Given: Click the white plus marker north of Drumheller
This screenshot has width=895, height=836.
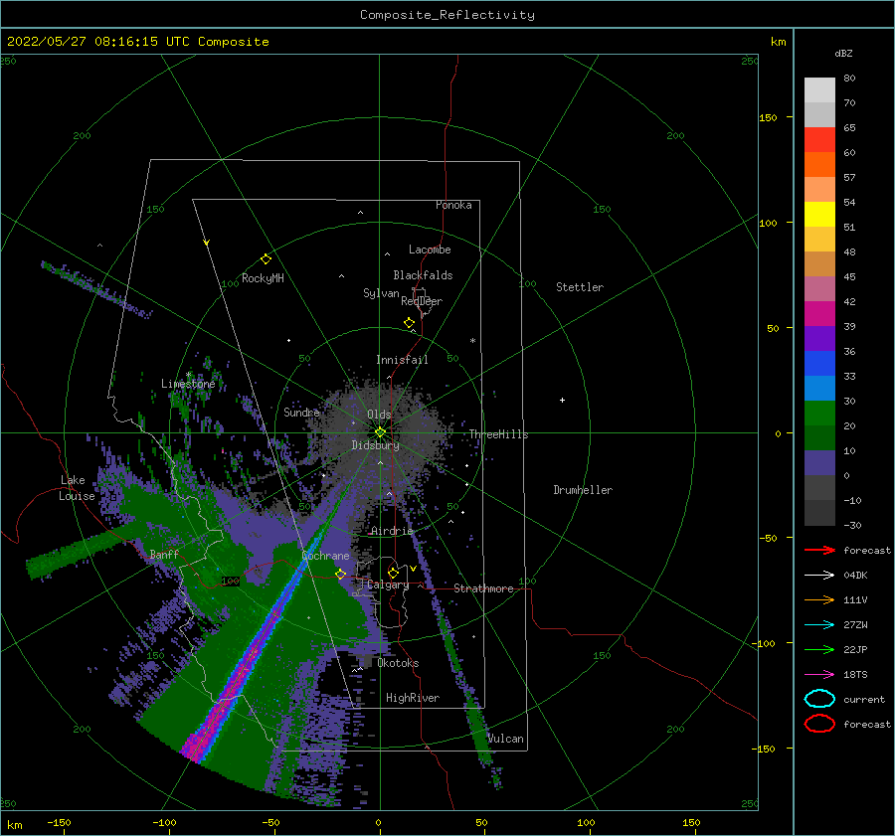Looking at the screenshot, I should coord(562,400).
